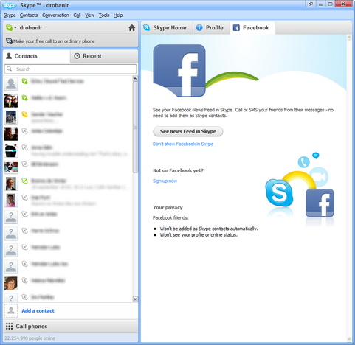Click the Facebook page scroll down arrow
Screen dimensions: 355x345
tap(349, 339)
